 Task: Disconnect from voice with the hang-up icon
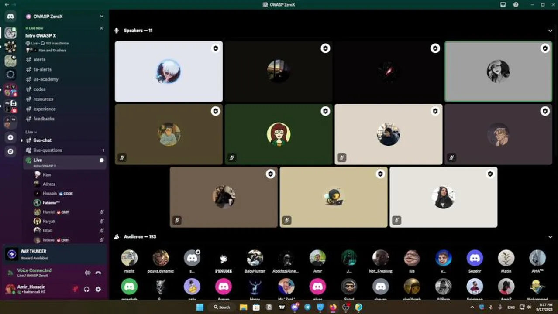click(x=98, y=273)
